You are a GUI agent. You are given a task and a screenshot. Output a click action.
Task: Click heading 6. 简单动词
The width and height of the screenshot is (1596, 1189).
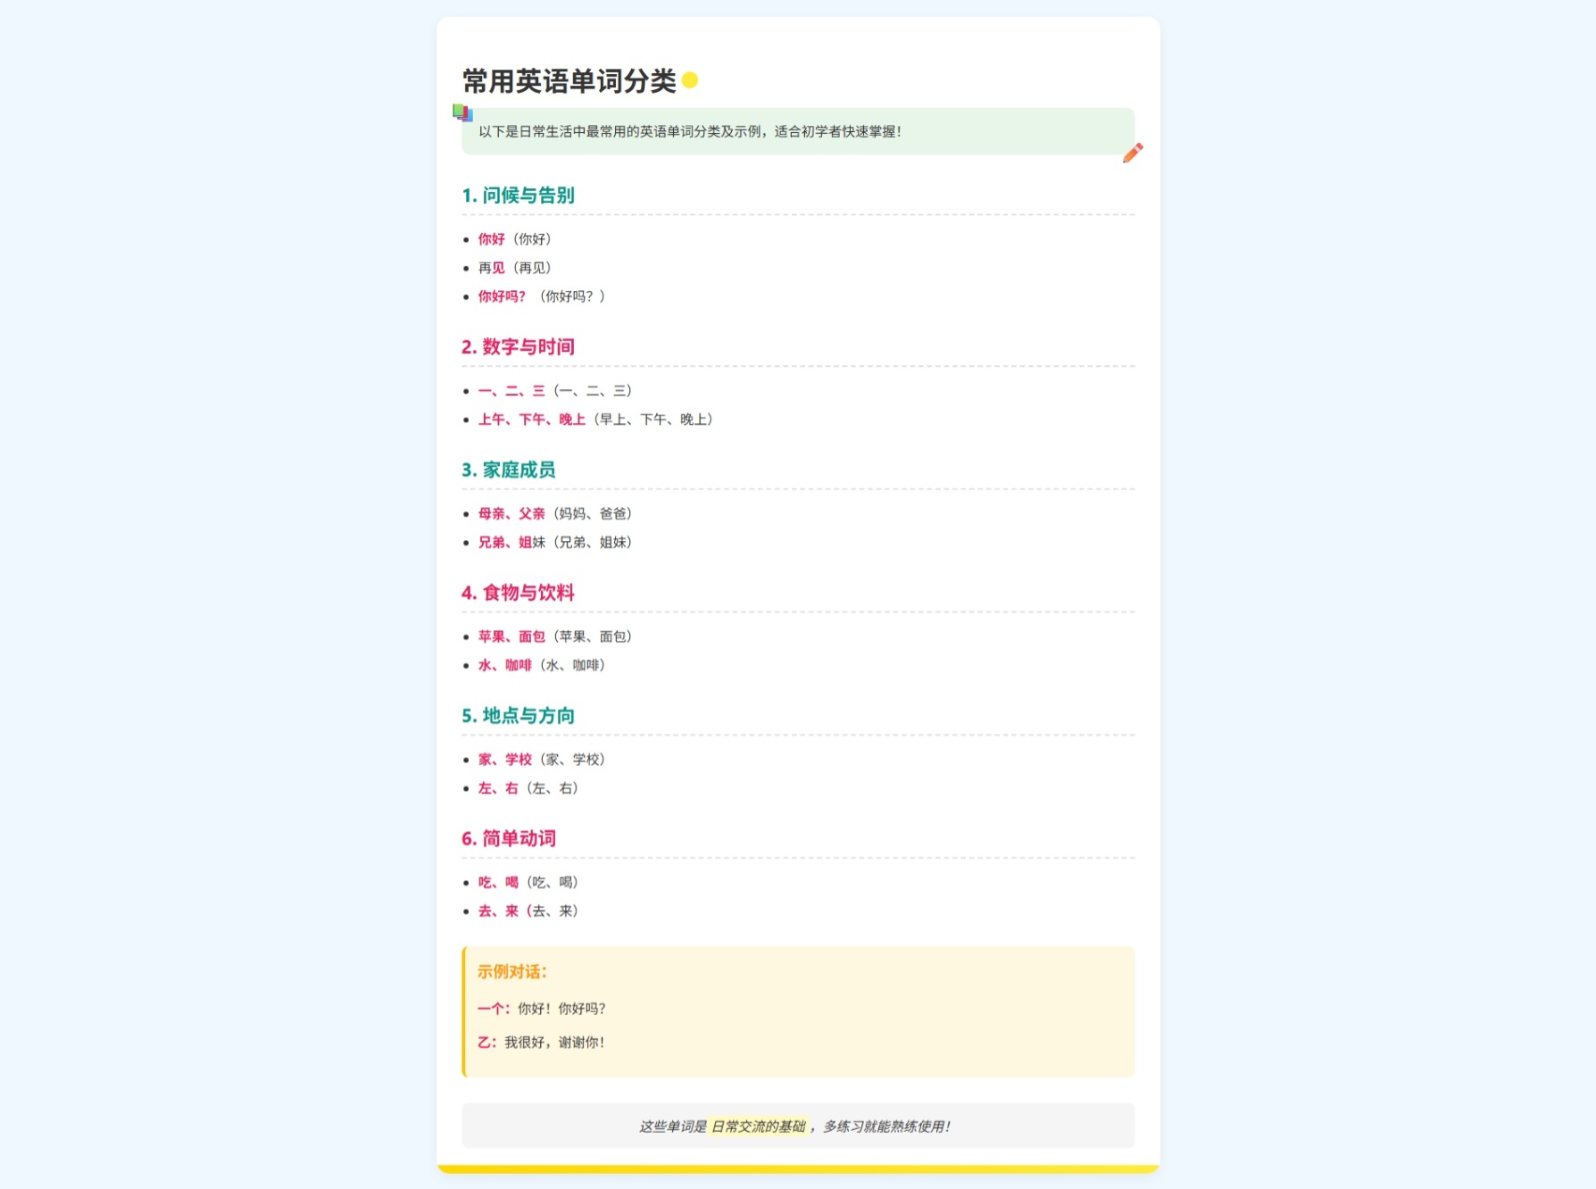pos(509,839)
